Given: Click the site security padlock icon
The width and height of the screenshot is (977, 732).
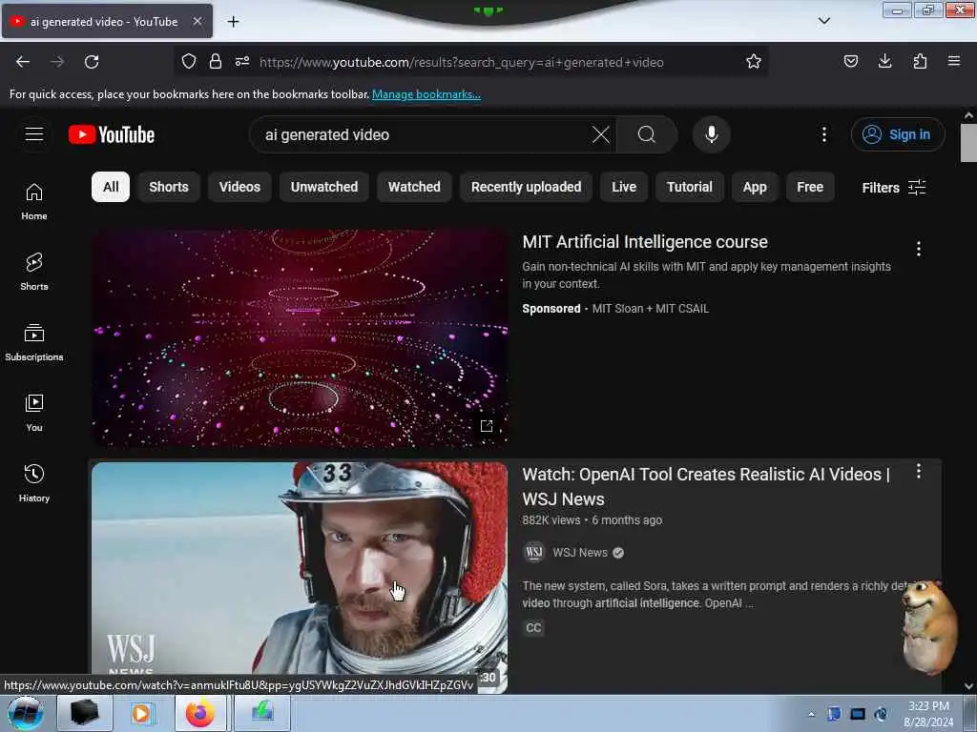Looking at the screenshot, I should [216, 62].
